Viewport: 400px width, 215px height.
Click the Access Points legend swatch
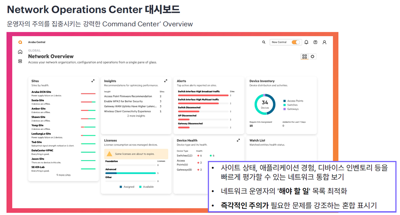pyautogui.click(x=284, y=101)
